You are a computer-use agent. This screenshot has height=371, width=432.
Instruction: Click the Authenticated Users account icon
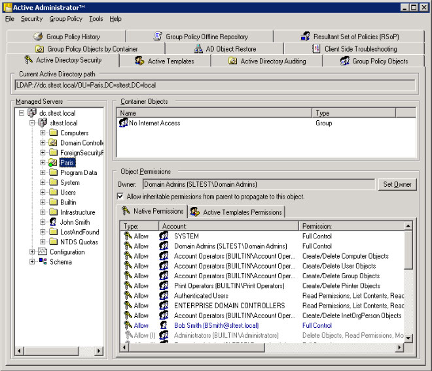(164, 295)
